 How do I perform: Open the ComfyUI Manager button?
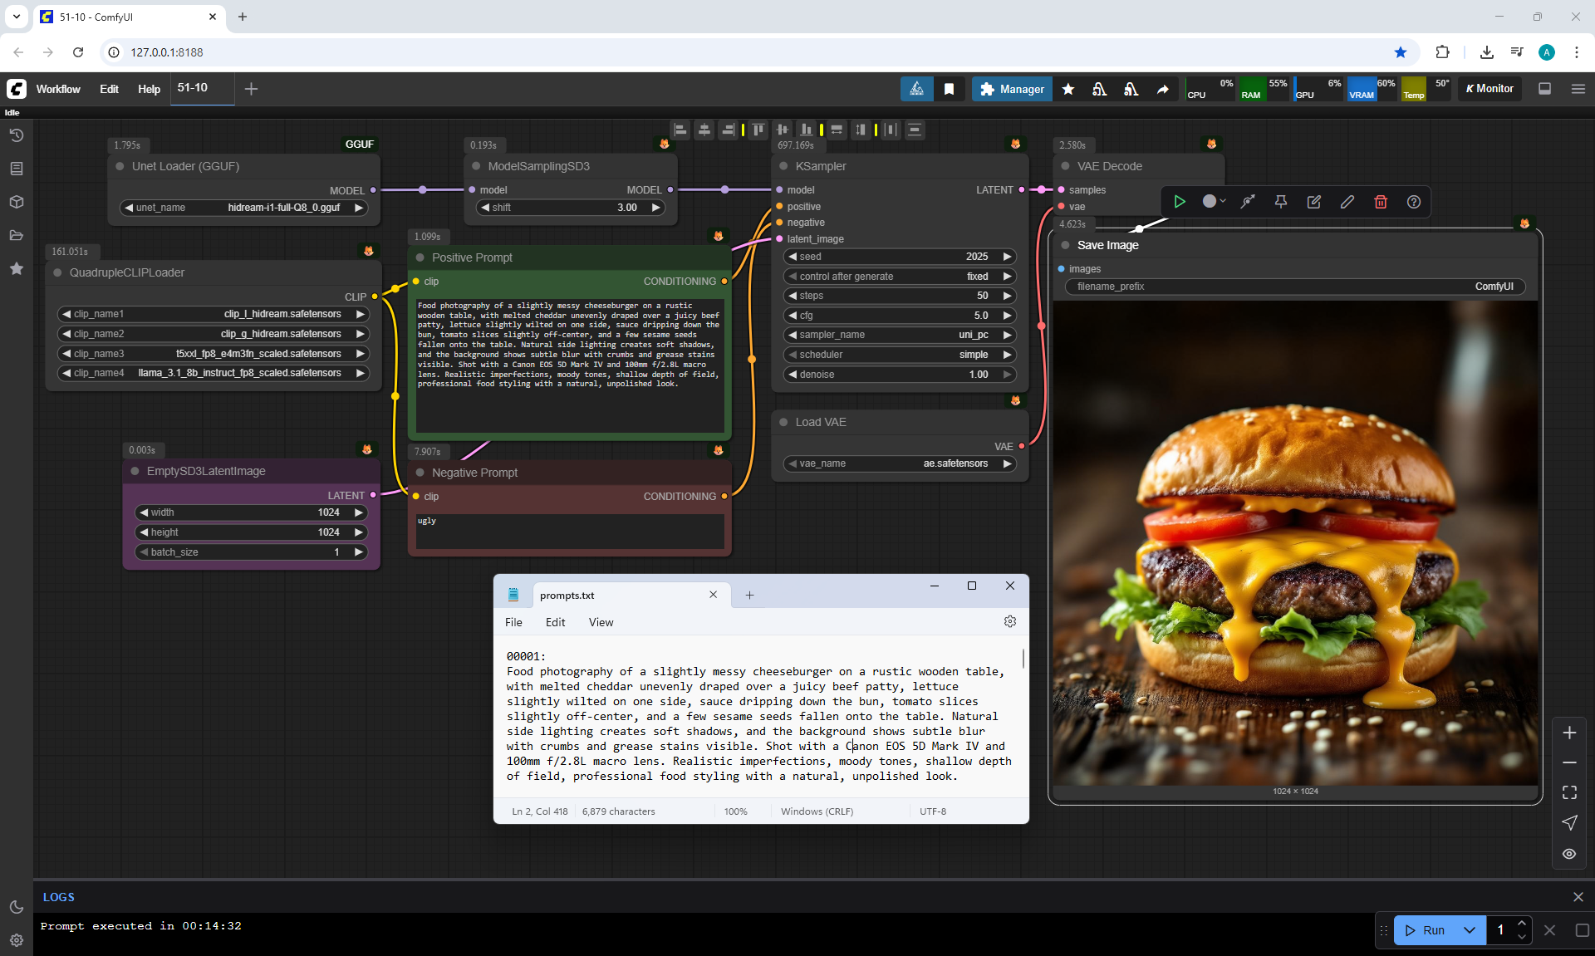1011,89
